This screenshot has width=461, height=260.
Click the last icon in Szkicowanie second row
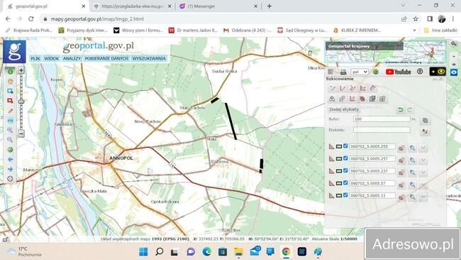382,99
